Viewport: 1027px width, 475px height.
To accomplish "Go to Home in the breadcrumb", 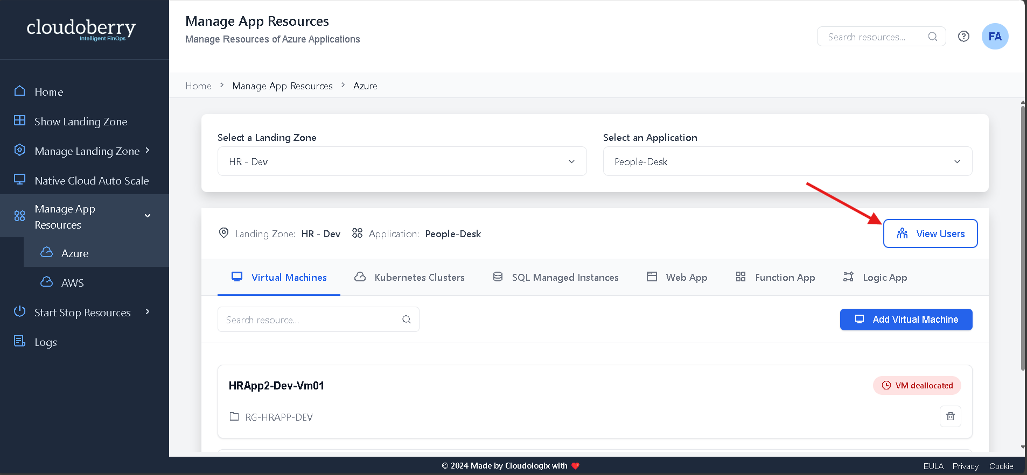I will pyautogui.click(x=198, y=86).
